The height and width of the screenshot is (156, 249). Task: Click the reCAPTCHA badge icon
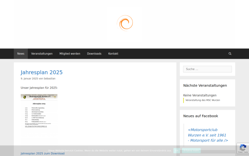coord(243,148)
